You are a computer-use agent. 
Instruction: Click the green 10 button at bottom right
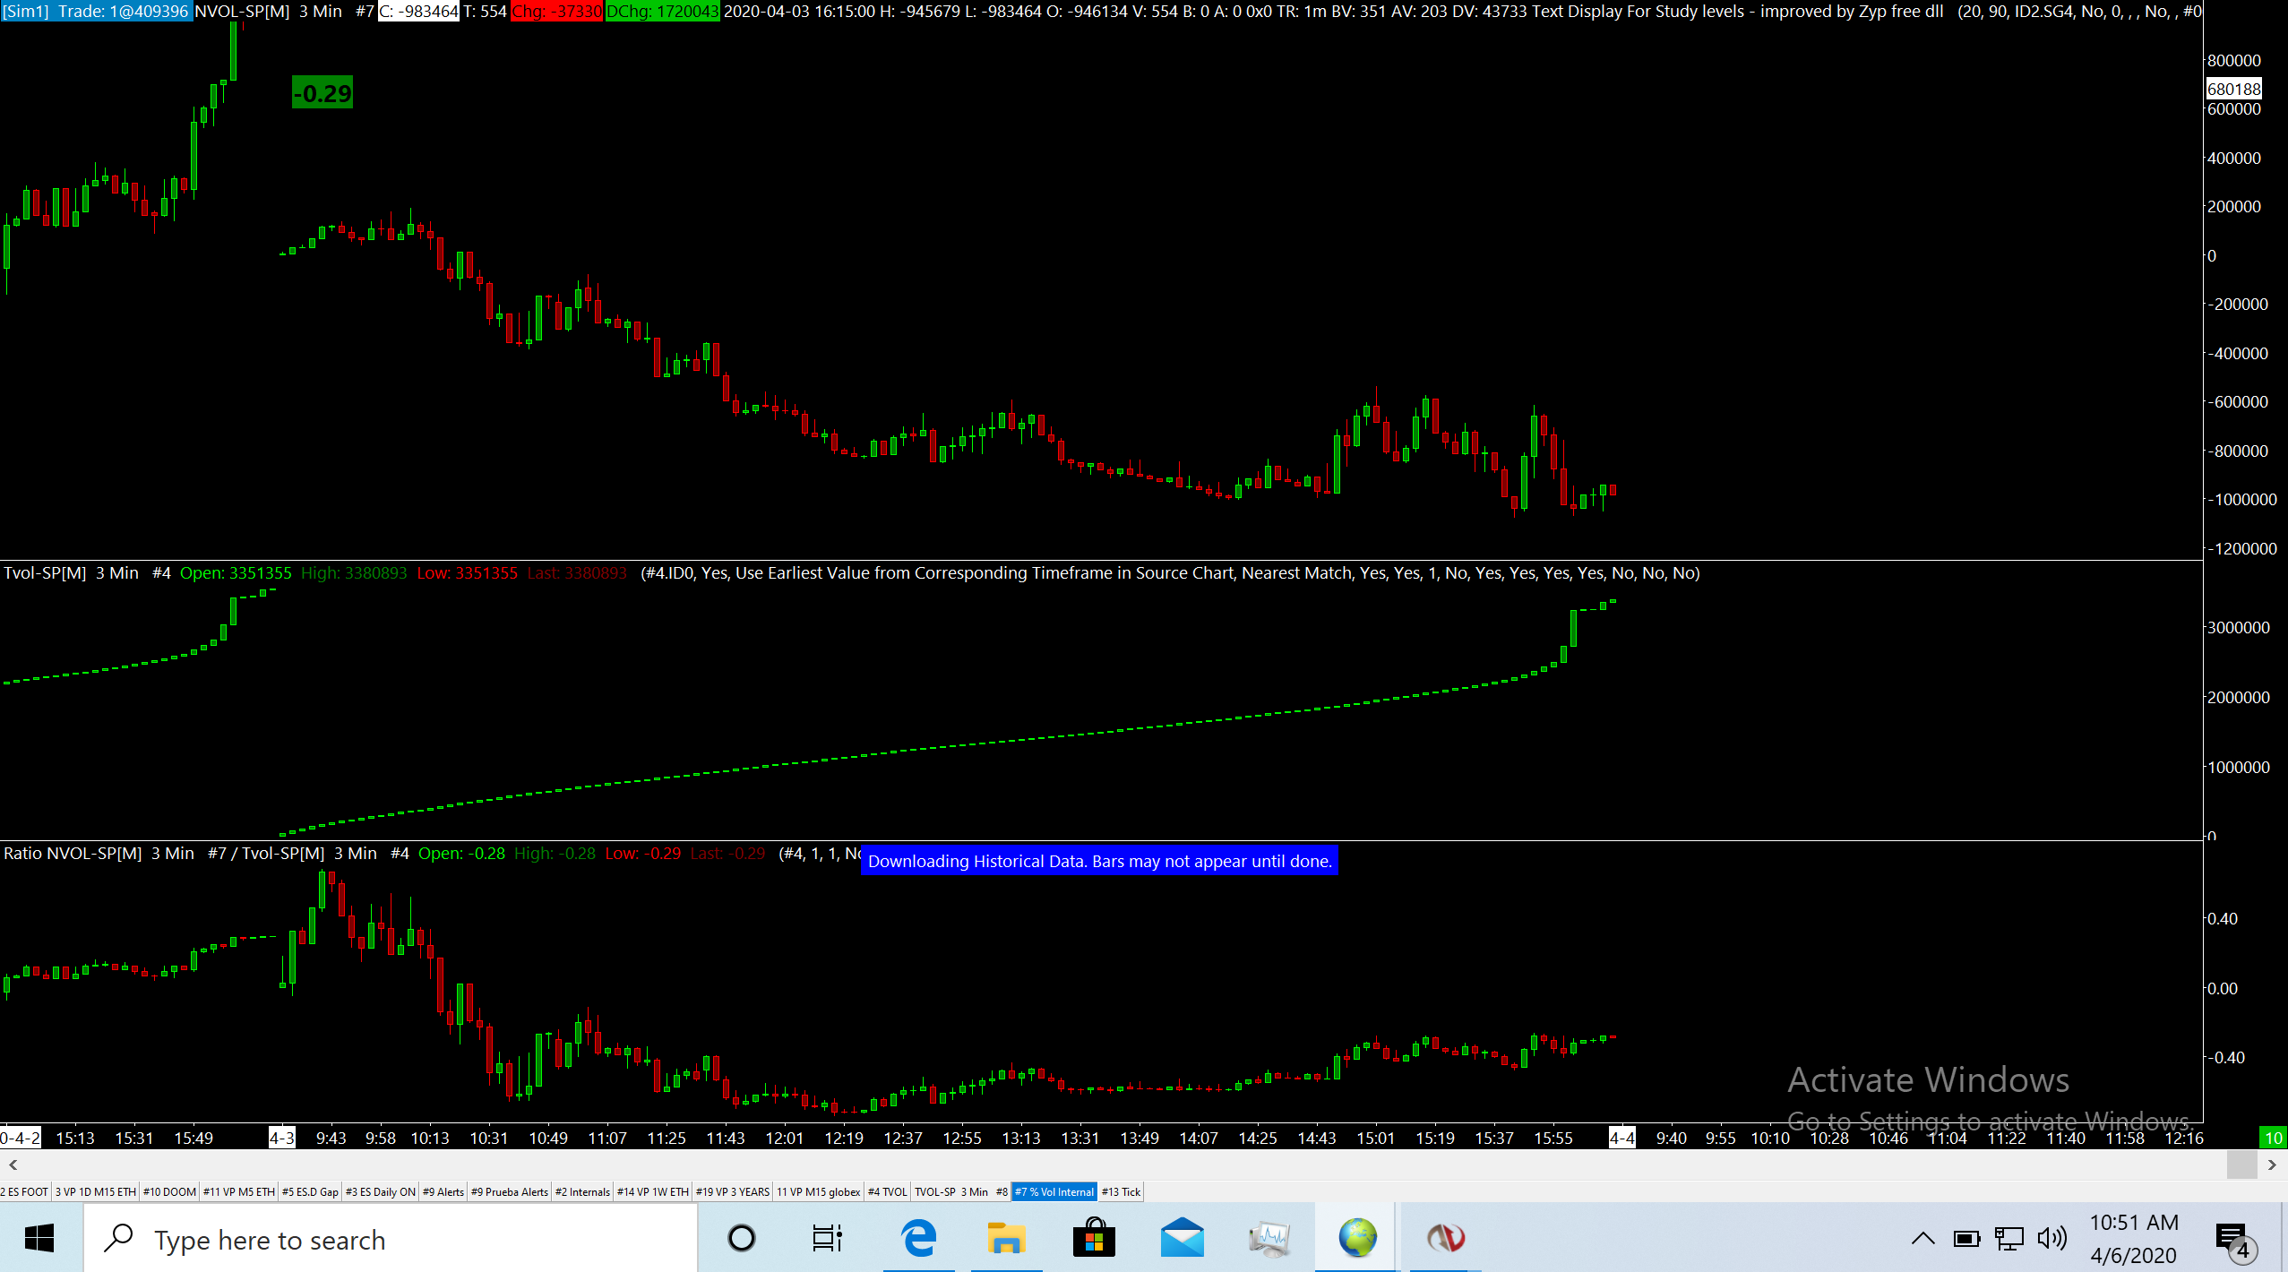[2273, 1138]
